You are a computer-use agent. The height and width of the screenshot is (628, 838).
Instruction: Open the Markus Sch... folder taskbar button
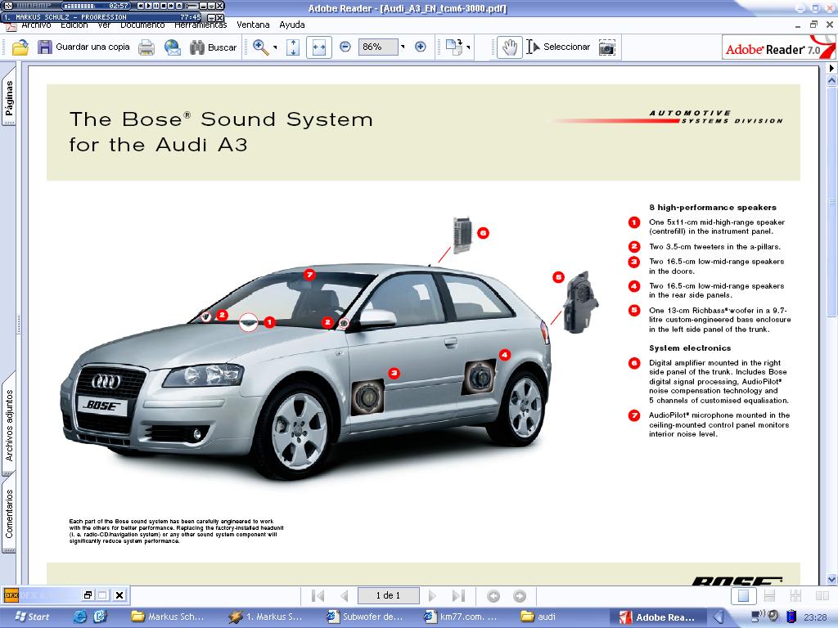tap(169, 617)
